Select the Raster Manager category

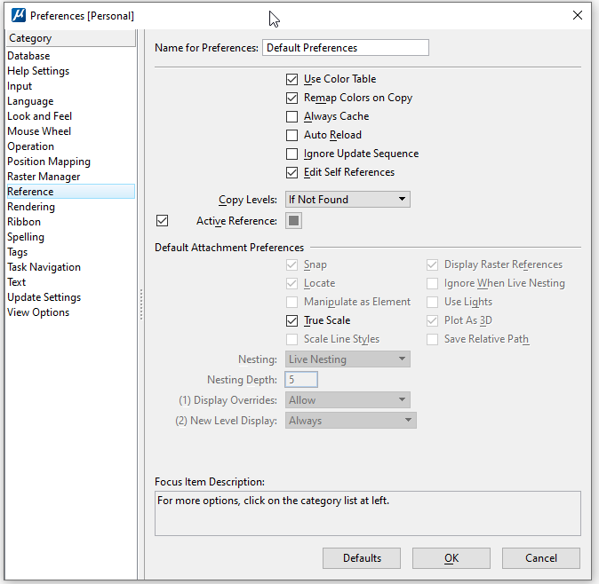[44, 177]
